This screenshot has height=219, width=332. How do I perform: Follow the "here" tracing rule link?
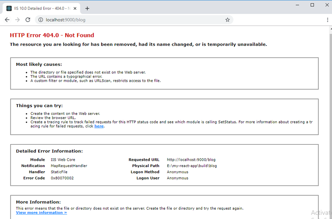click(x=99, y=126)
